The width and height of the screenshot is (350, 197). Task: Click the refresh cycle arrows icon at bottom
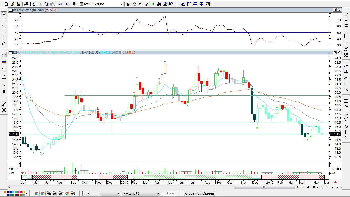(303, 187)
